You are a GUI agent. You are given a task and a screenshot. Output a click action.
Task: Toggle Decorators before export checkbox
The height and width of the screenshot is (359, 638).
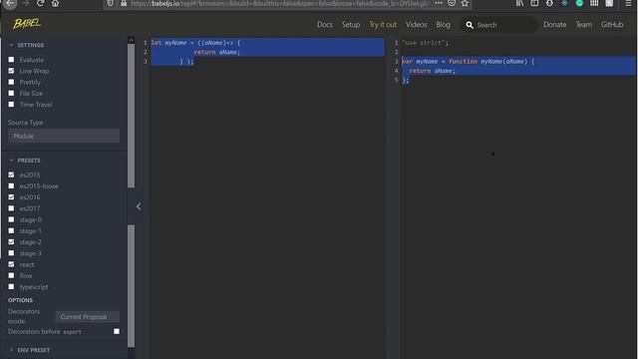point(117,331)
